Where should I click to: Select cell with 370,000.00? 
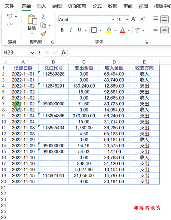[x=84, y=116]
